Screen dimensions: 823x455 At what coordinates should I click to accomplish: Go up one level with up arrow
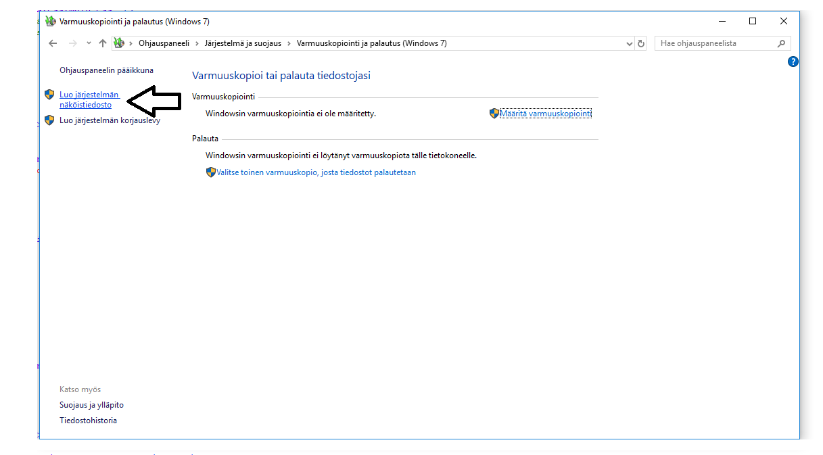(103, 43)
